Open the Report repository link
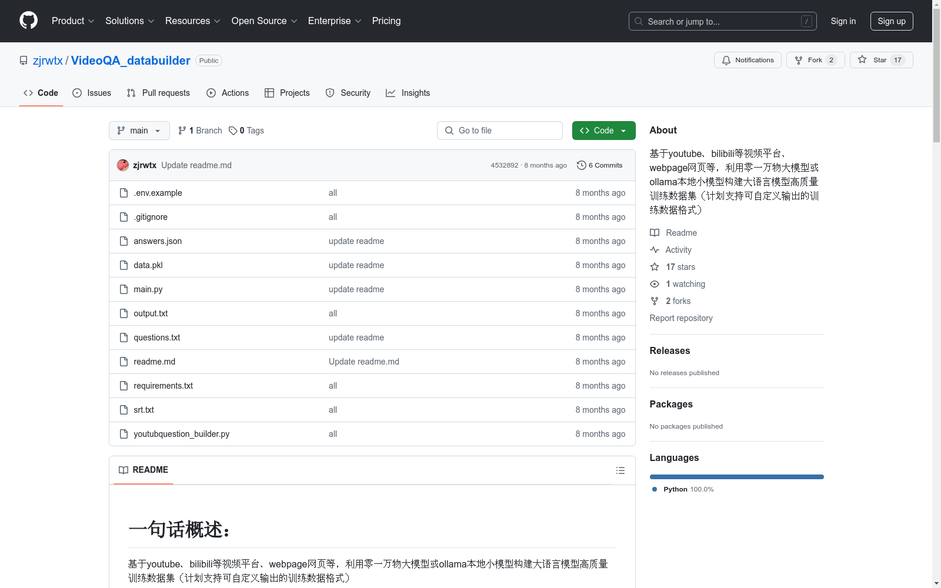This screenshot has width=941, height=588. (680, 318)
